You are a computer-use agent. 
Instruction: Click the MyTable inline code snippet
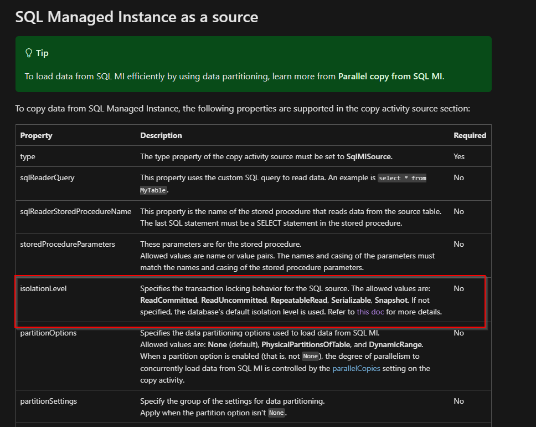pyautogui.click(x=153, y=190)
